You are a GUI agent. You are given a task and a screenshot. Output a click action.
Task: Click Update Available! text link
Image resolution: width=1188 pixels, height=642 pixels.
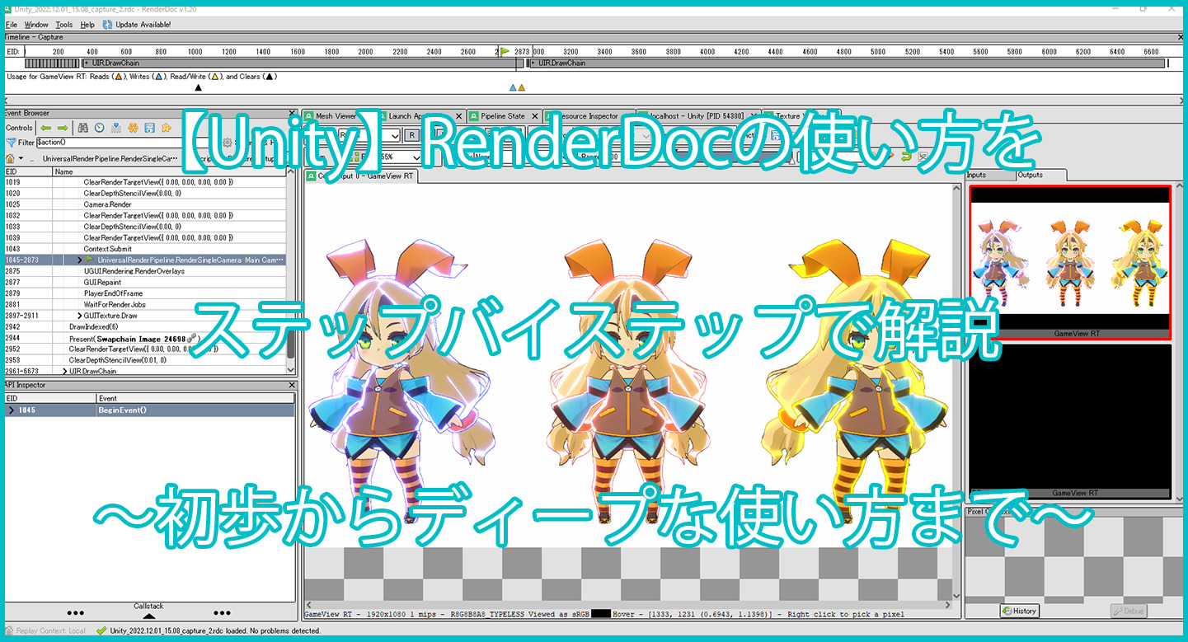pyautogui.click(x=143, y=25)
